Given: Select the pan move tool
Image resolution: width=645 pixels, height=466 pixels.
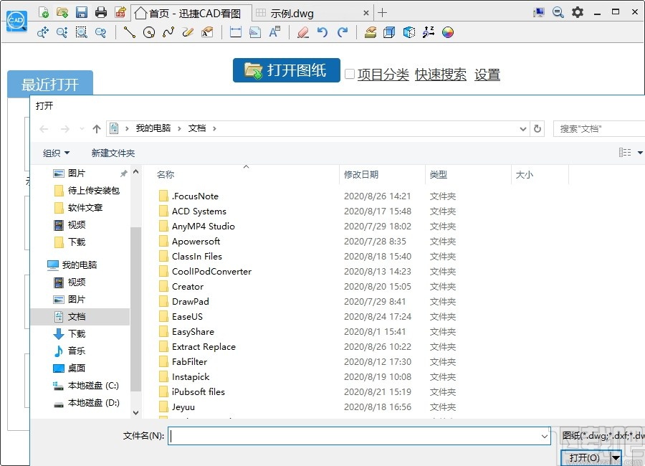Looking at the screenshot, I should (43, 32).
